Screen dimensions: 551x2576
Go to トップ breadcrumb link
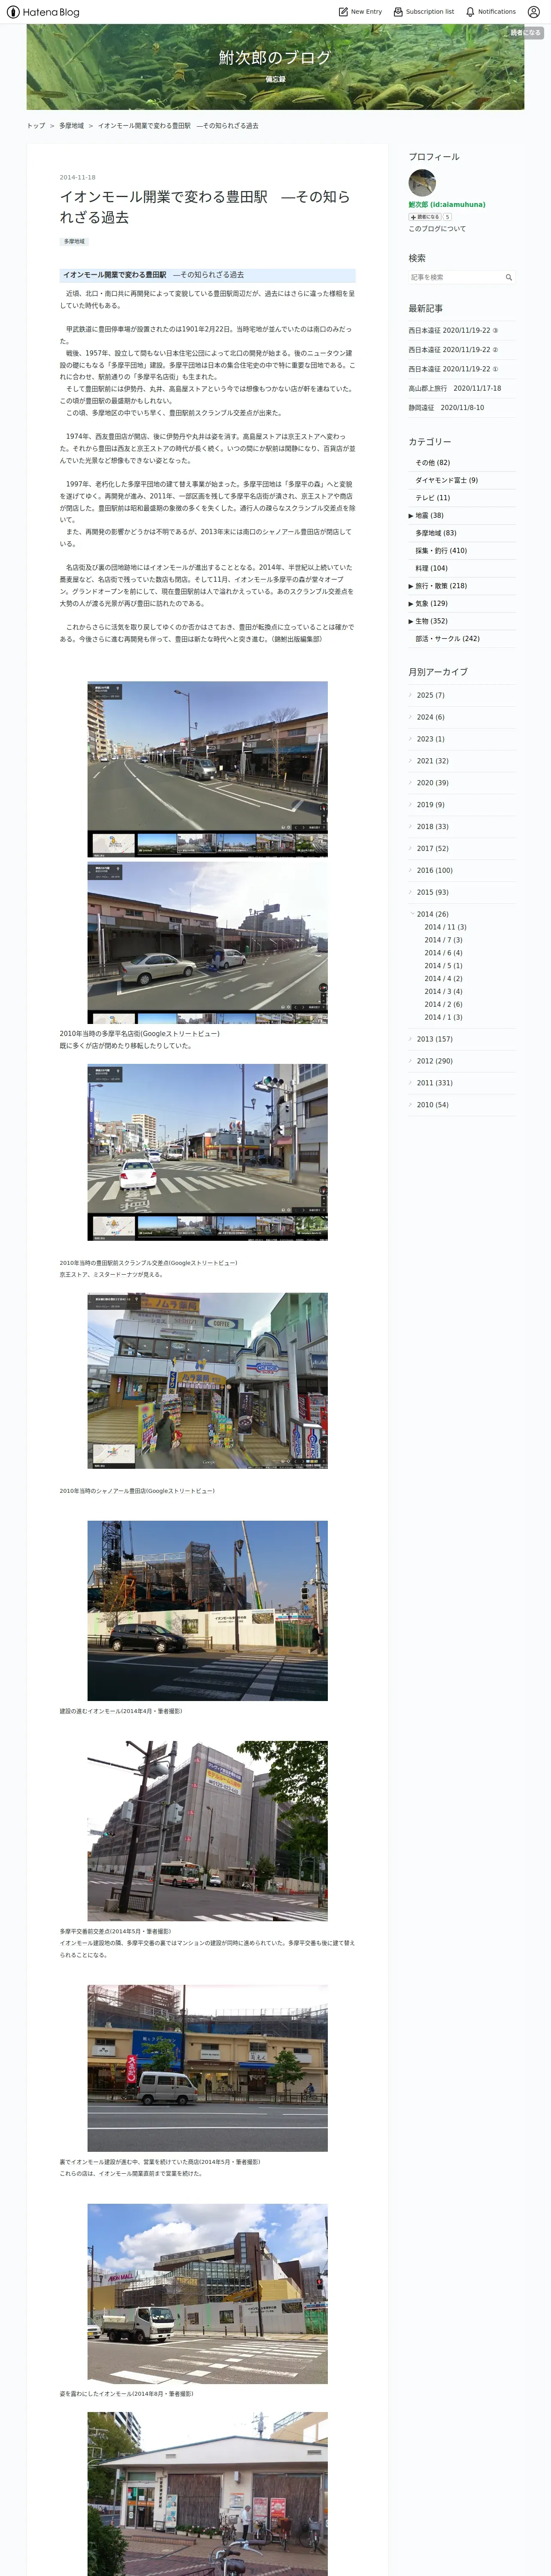(36, 126)
